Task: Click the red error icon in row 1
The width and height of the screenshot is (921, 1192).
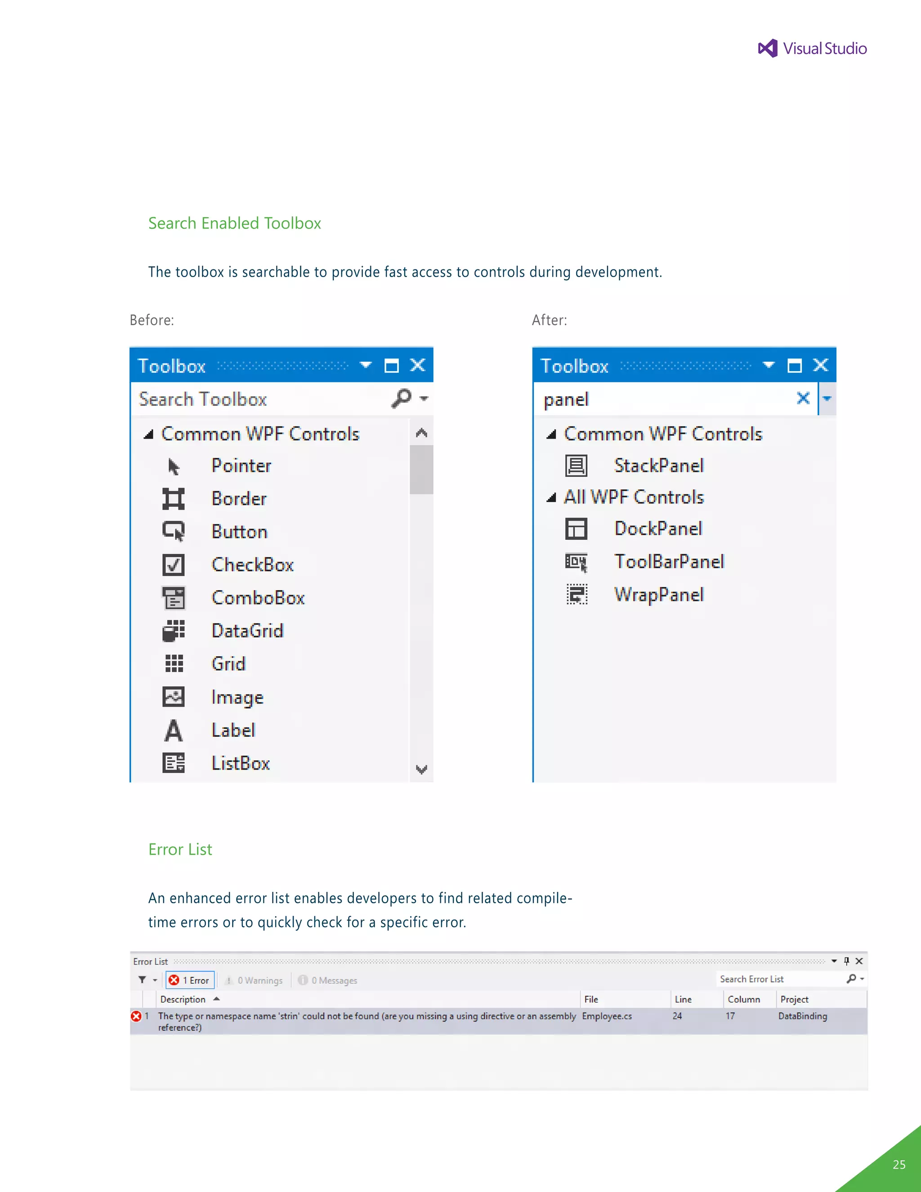Action: pos(136,1016)
